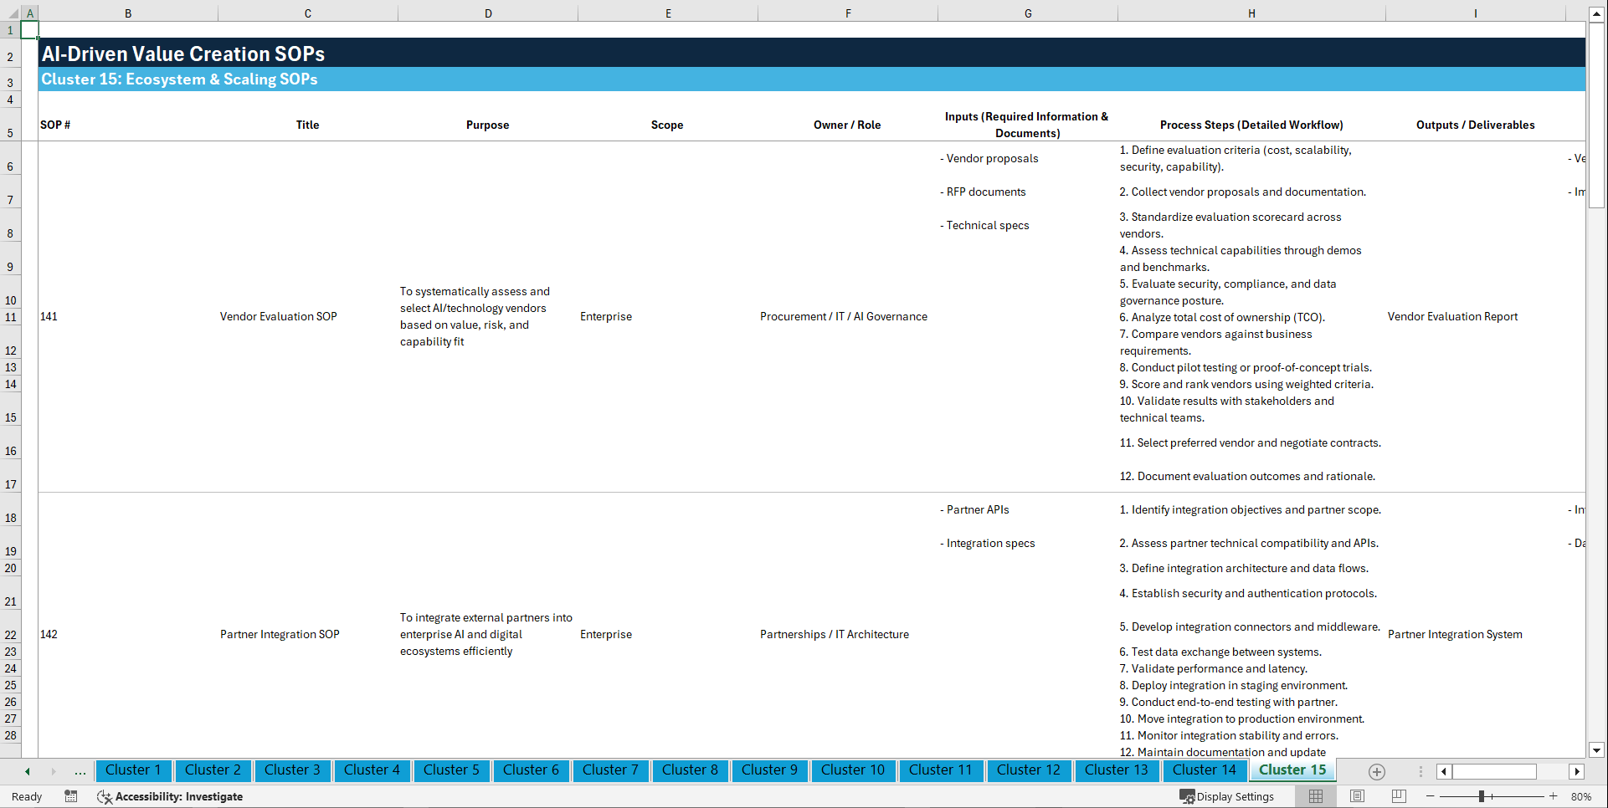This screenshot has width=1608, height=808.
Task: Switch to the Cluster 7 sheet
Action: click(x=610, y=770)
